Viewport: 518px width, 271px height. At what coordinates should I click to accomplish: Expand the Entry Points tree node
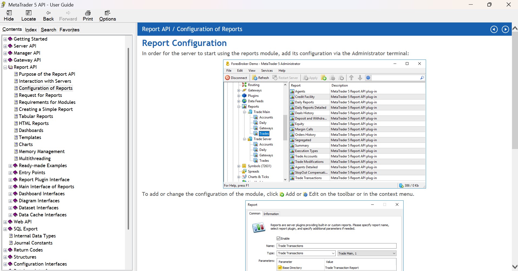10,173
